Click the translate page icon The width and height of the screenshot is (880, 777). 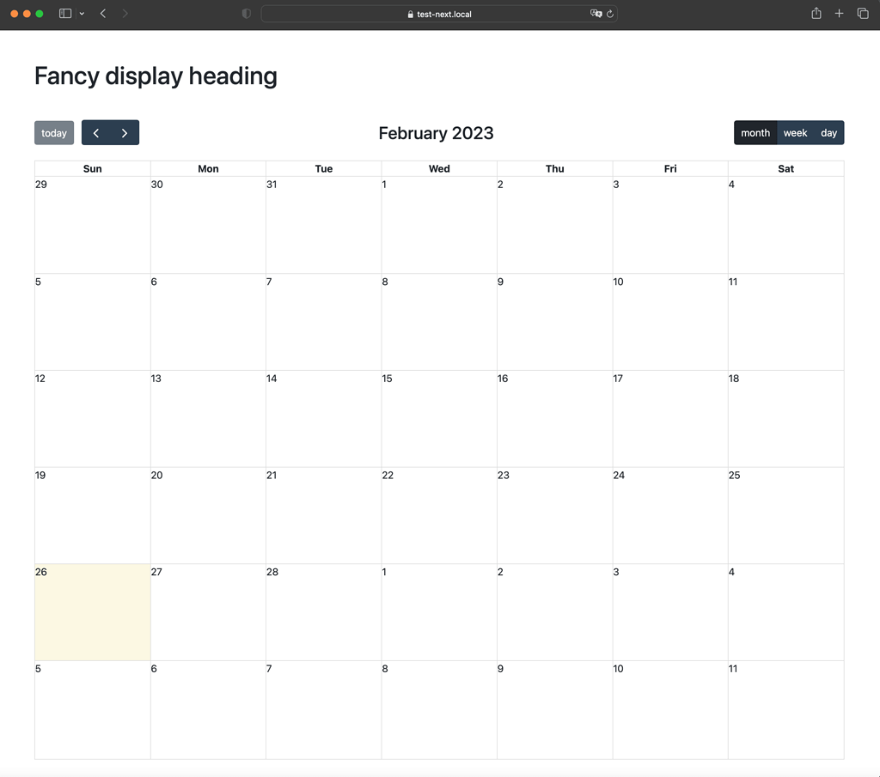[596, 14]
